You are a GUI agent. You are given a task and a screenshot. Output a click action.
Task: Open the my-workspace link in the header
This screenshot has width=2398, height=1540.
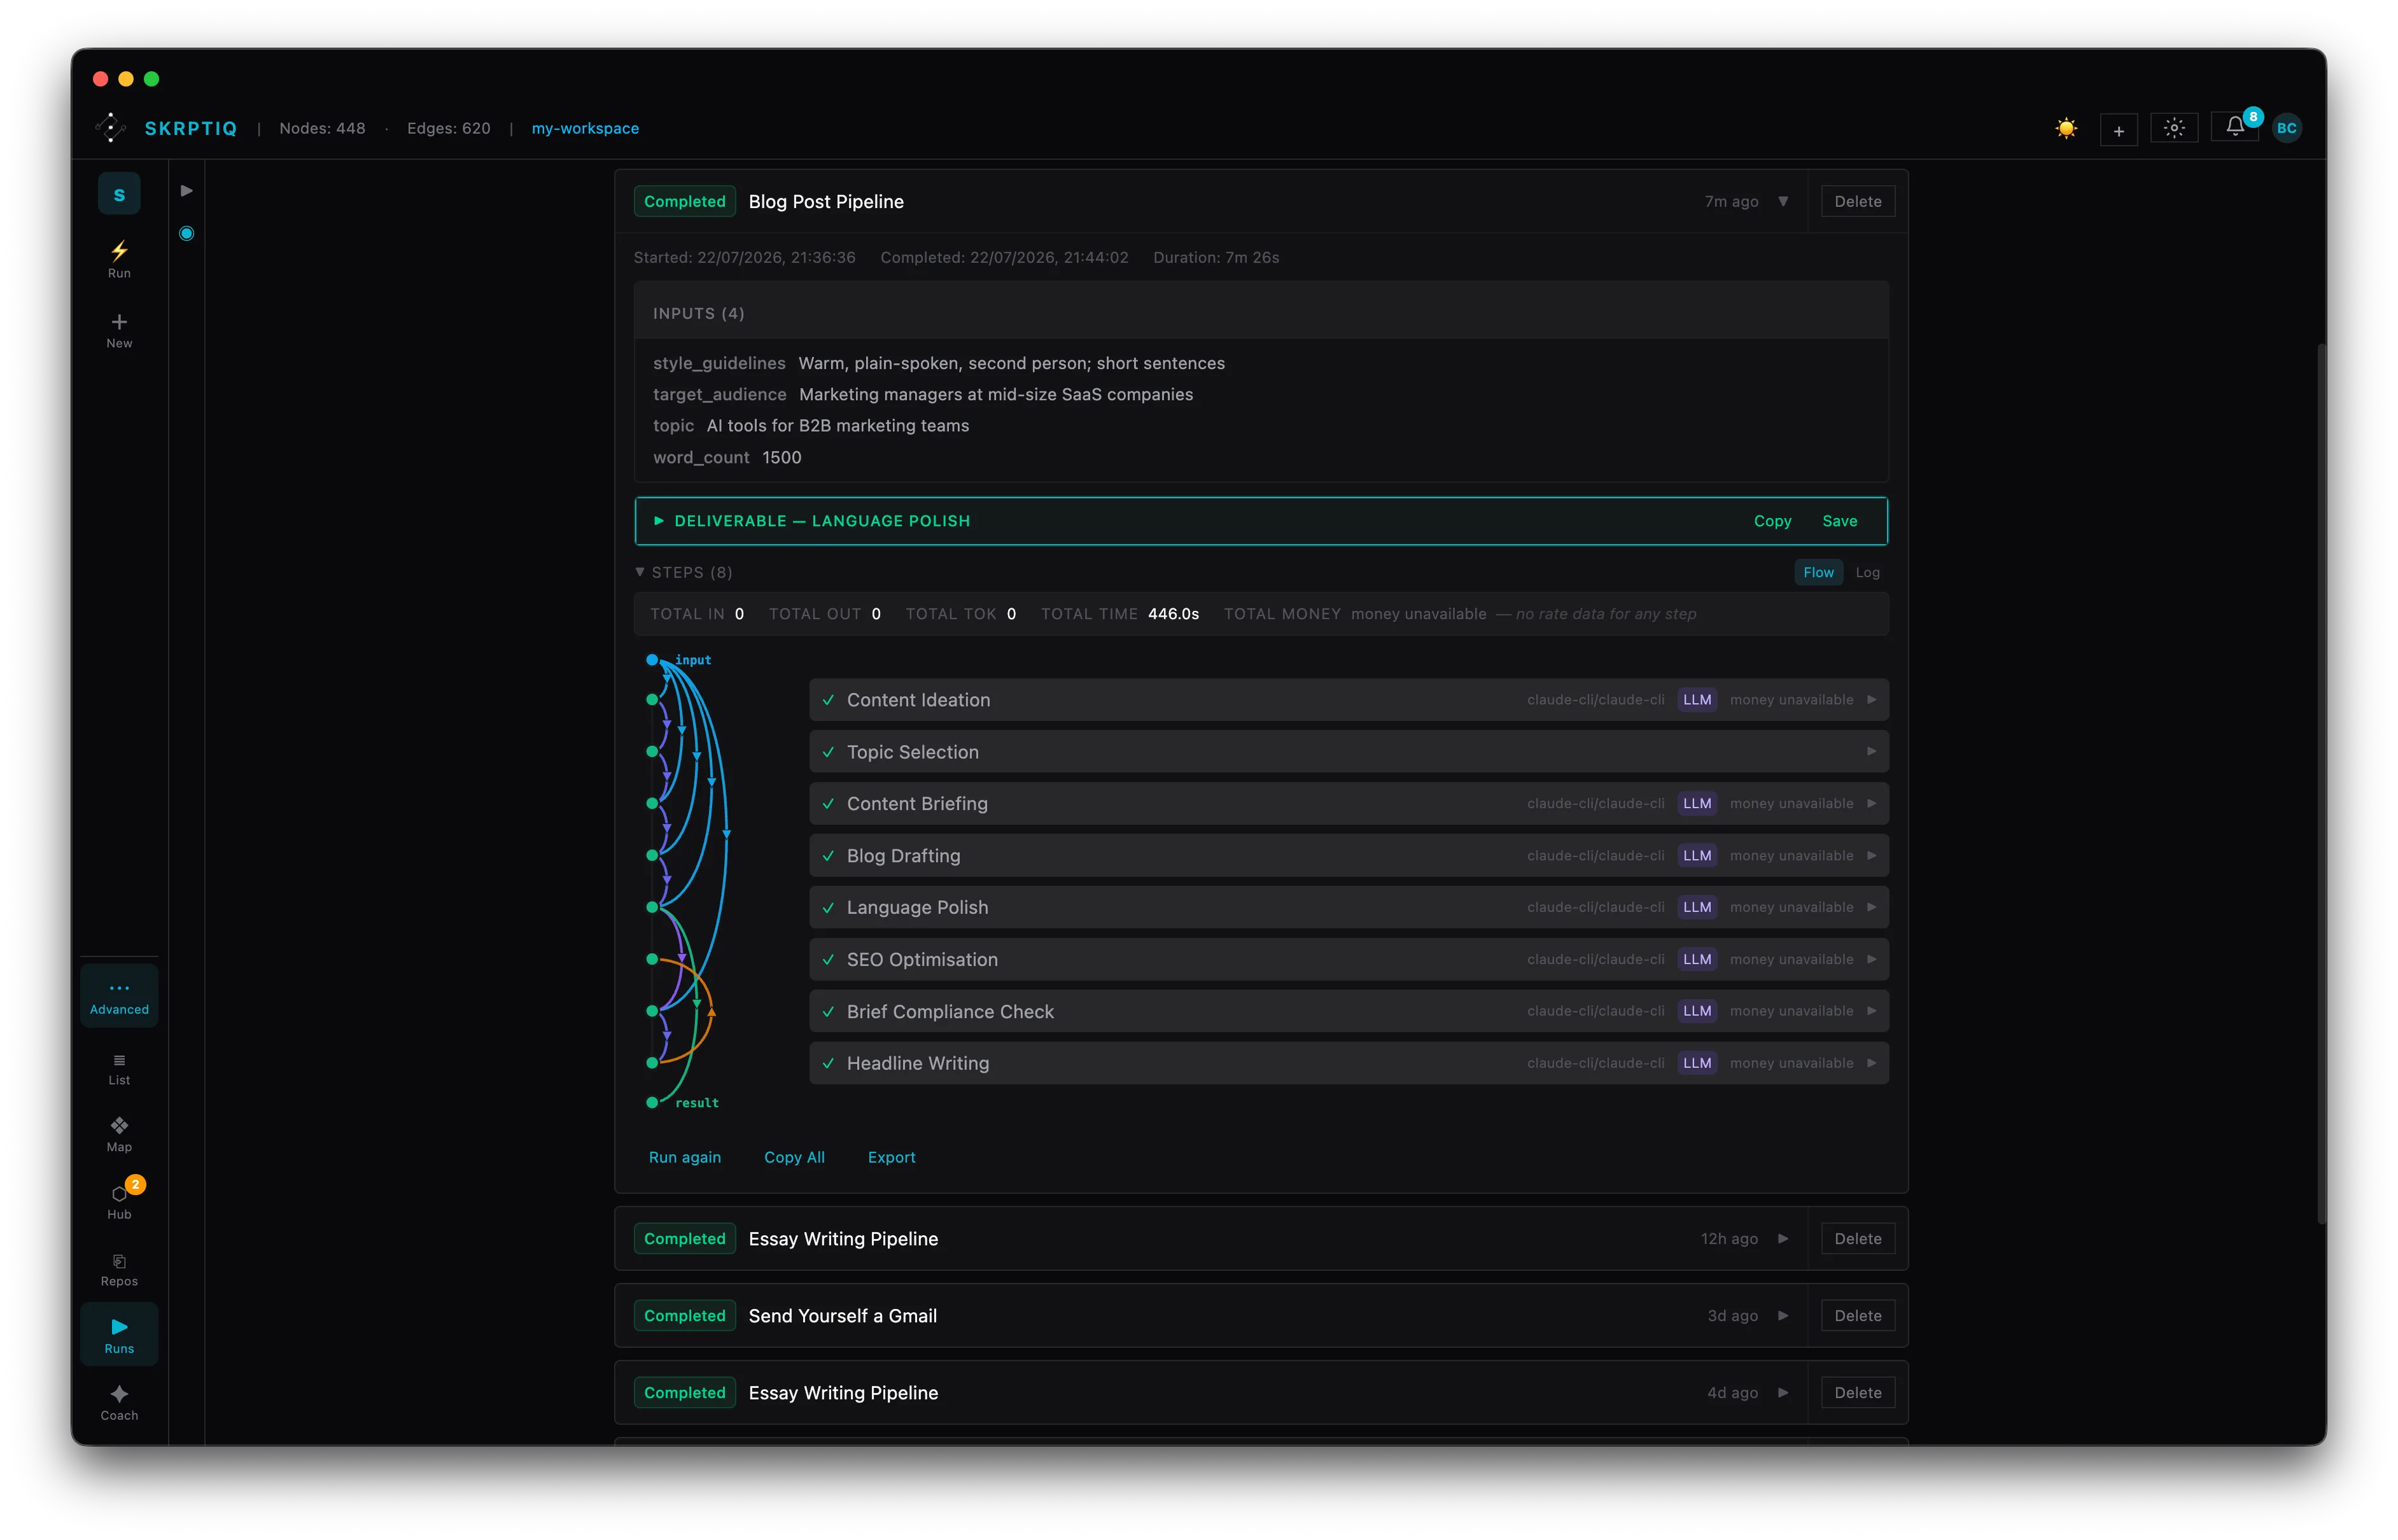click(x=585, y=128)
